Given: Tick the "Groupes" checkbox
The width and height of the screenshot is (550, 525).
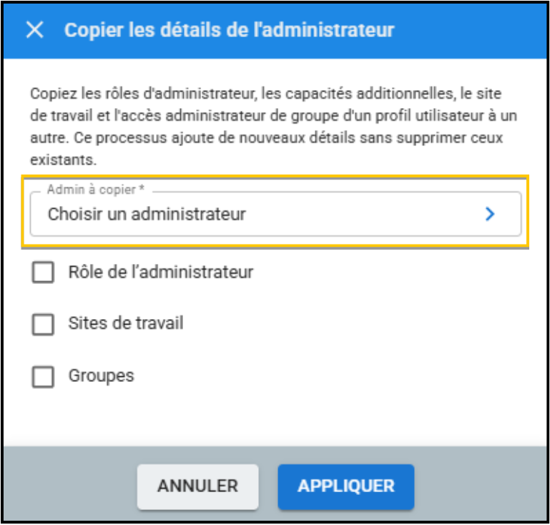Looking at the screenshot, I should coord(44,376).
